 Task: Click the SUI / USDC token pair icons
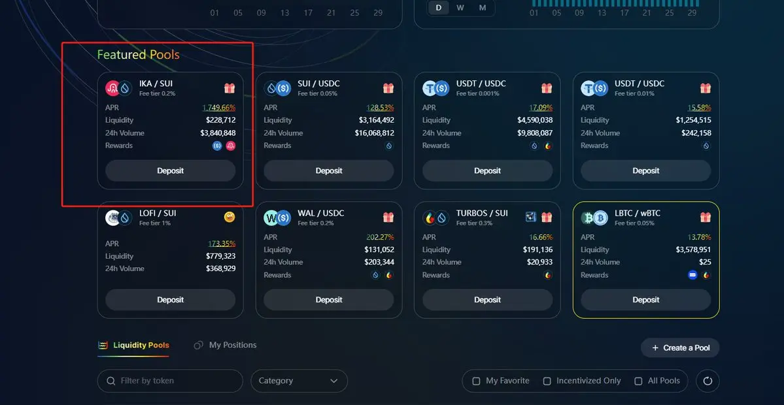(277, 88)
